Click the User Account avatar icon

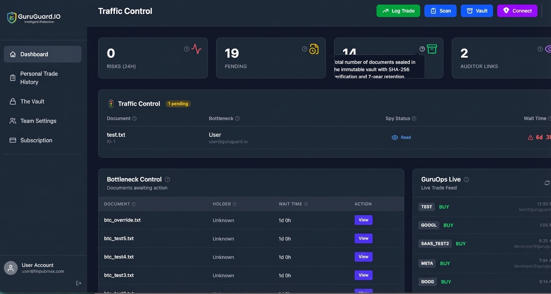click(11, 267)
